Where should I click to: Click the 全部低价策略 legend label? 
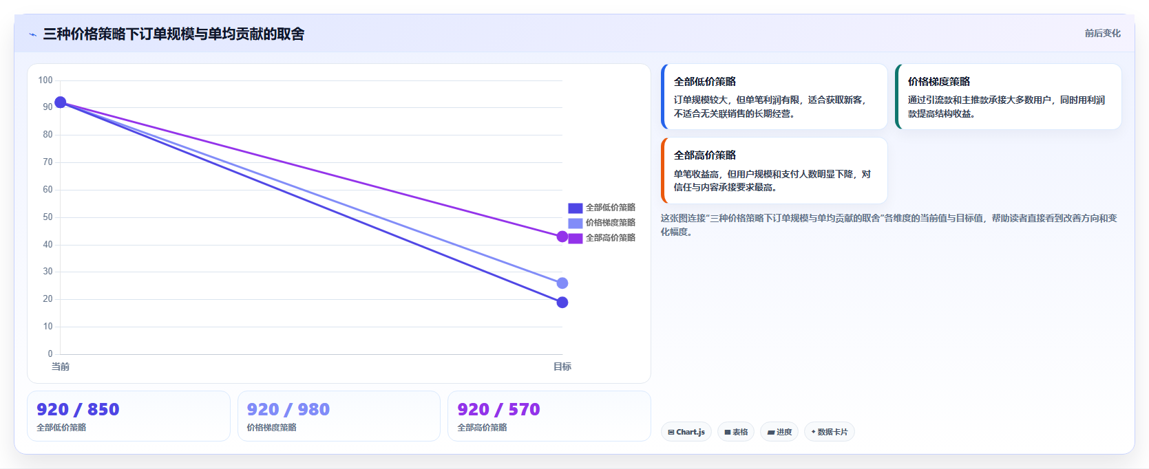(x=611, y=208)
